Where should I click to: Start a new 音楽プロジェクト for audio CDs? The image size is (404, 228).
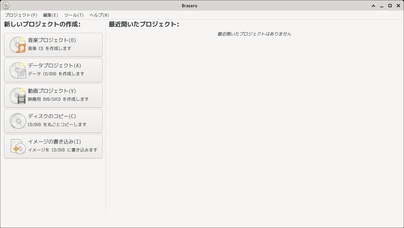53,45
